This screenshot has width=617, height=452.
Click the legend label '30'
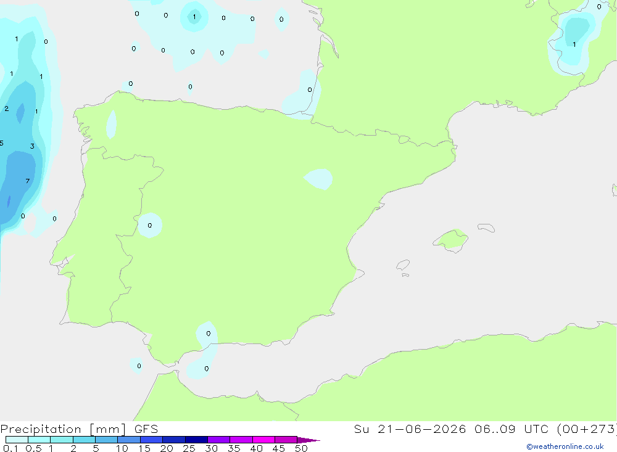(211, 448)
